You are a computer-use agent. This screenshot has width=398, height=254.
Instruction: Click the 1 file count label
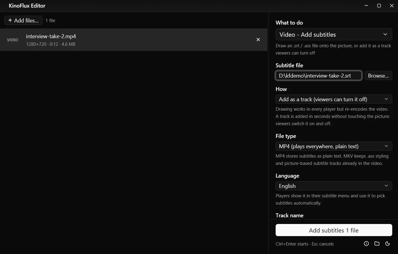coord(50,21)
